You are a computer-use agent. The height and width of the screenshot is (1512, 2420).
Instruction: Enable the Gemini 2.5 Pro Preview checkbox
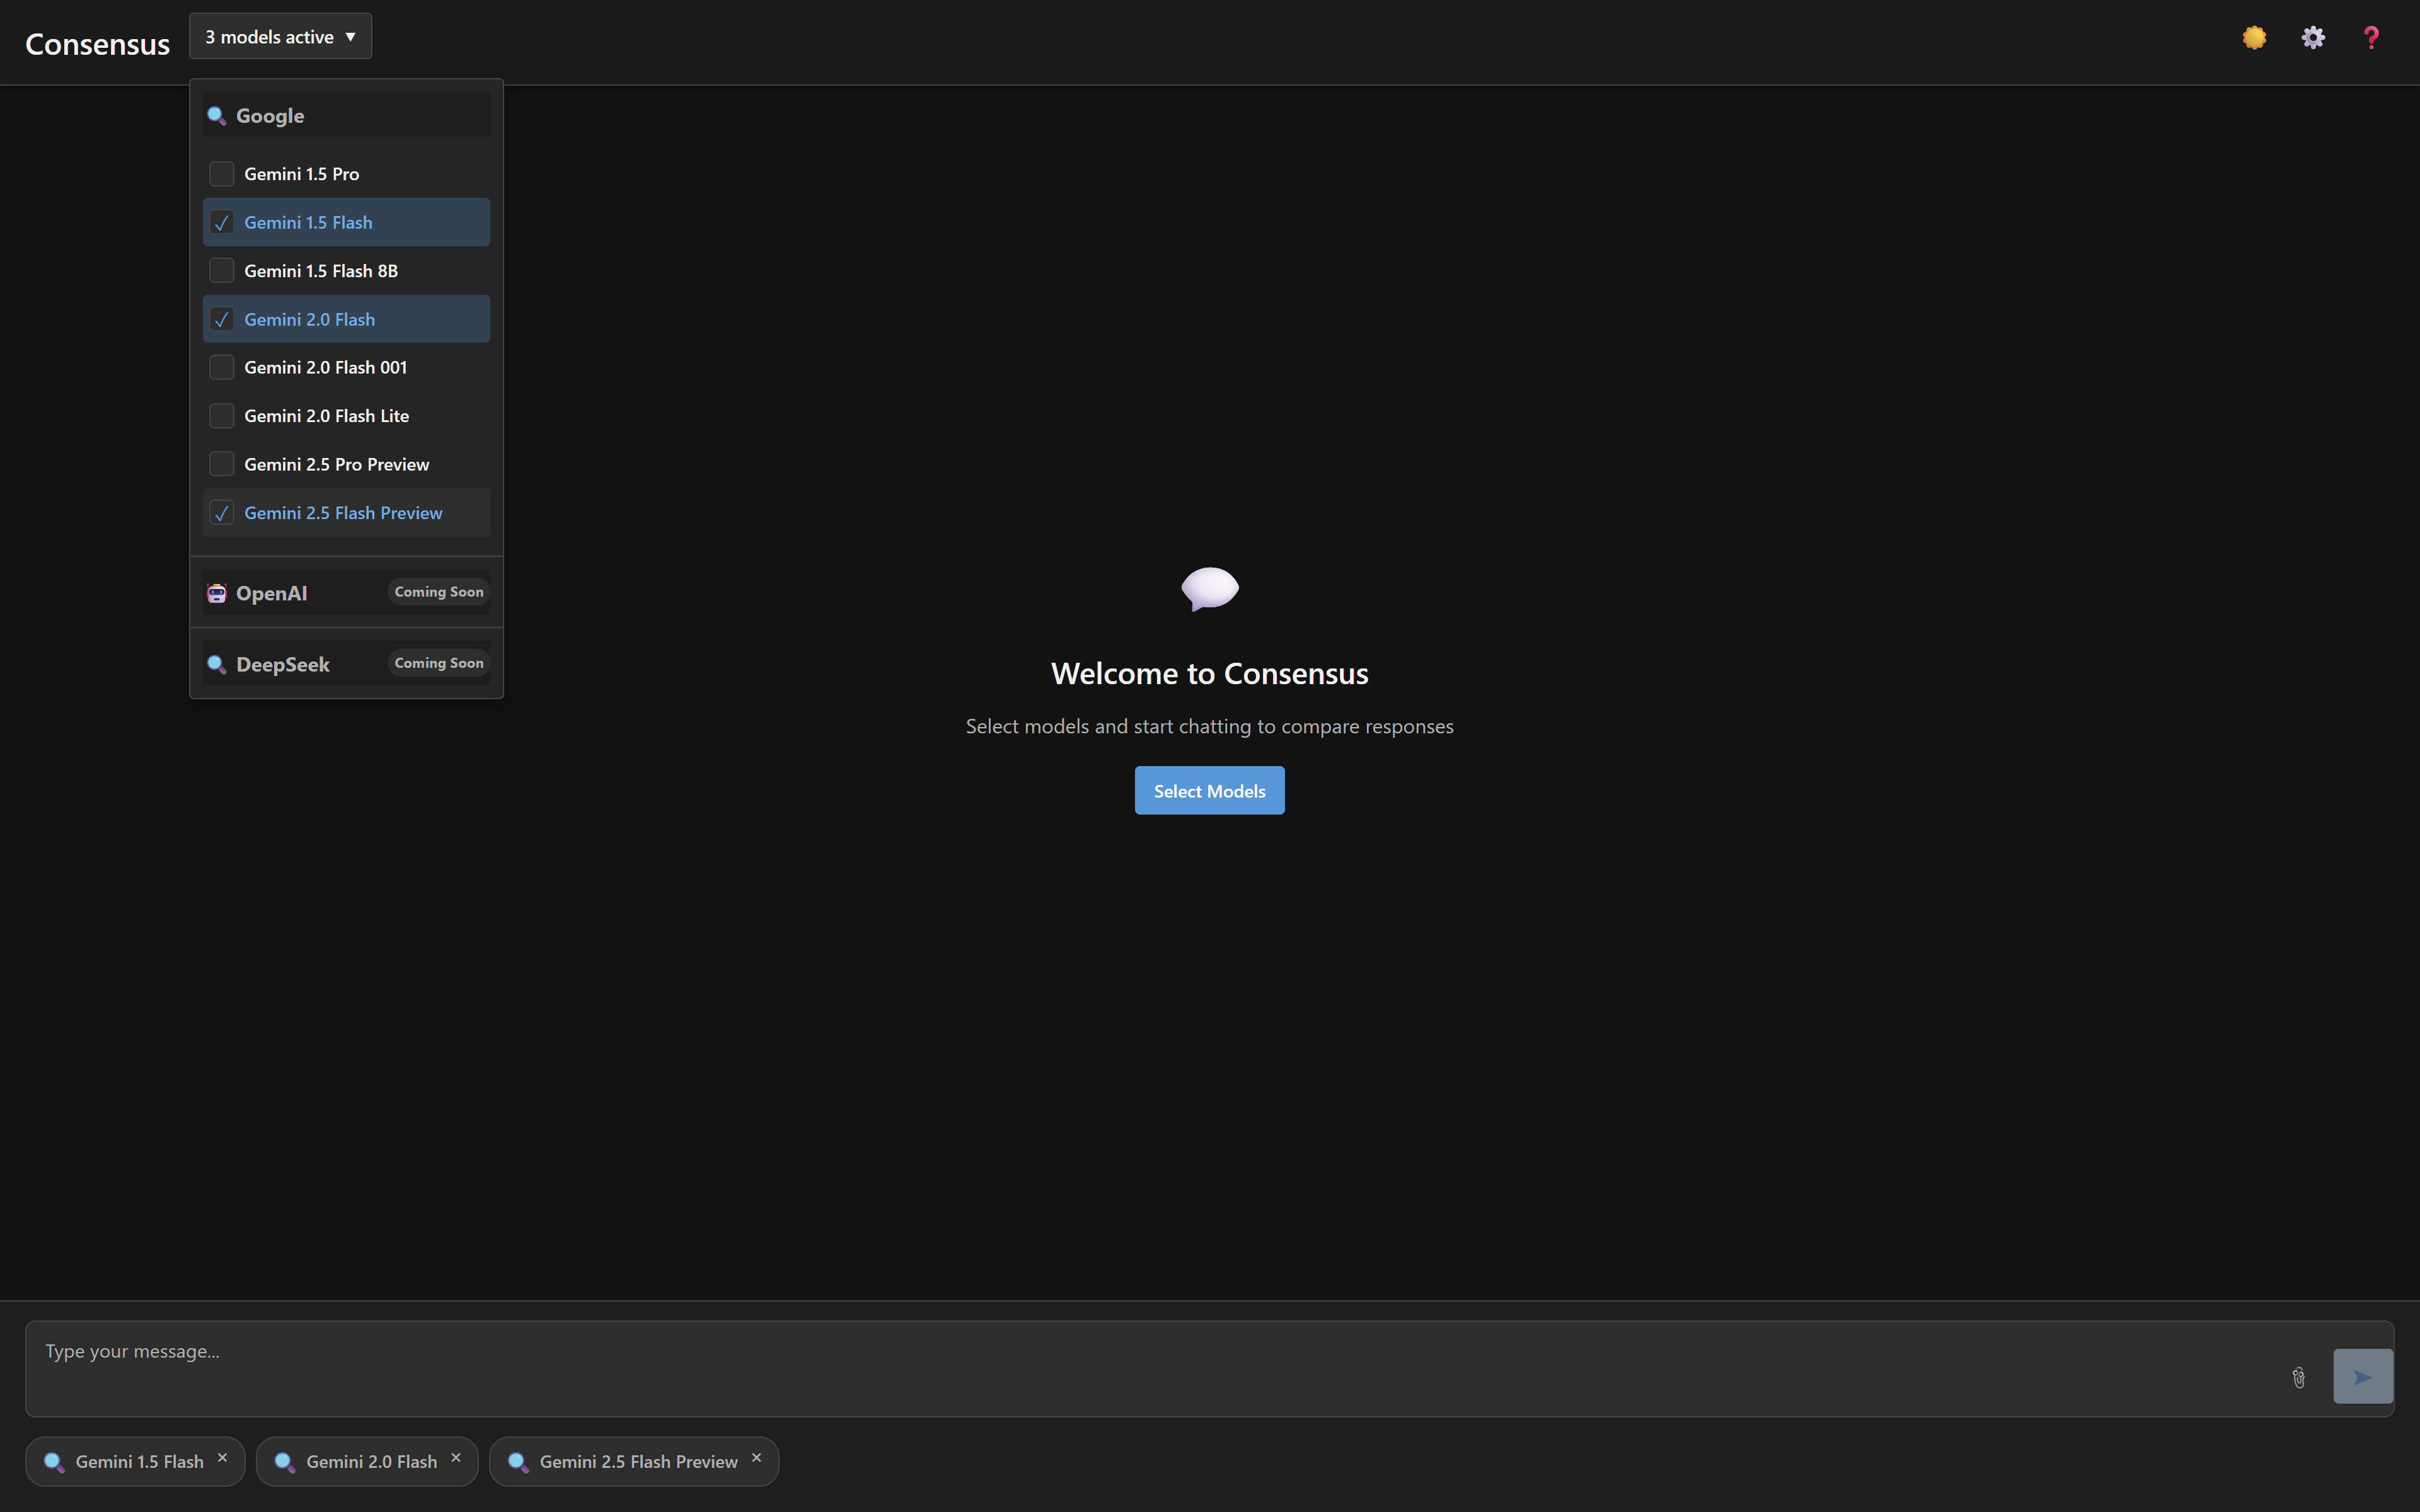click(222, 465)
